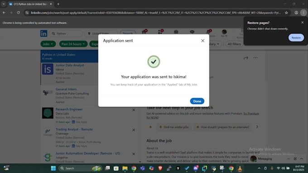
Task: Open Junior Automation Developer listing
Action: pos(88,153)
